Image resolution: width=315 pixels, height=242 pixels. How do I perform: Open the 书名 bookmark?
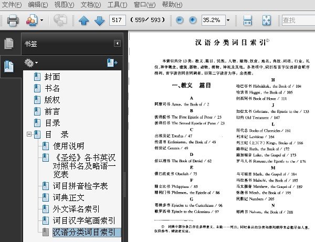click(x=52, y=88)
